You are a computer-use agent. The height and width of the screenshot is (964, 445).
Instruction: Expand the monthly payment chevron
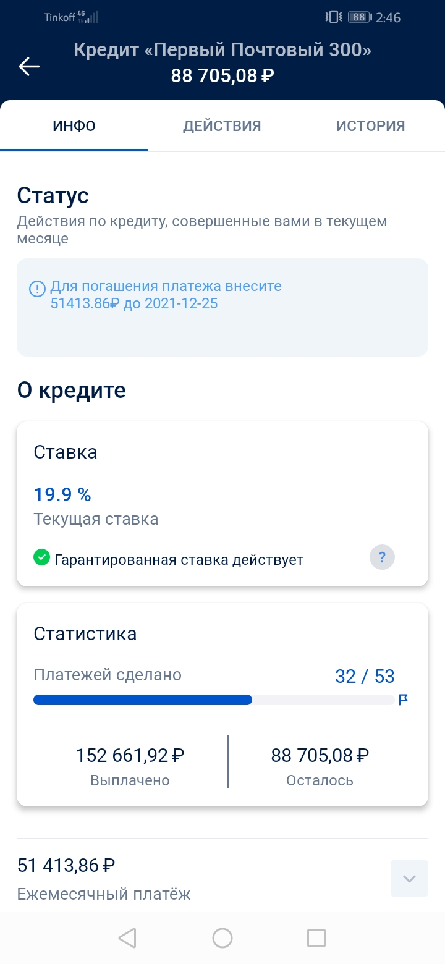coord(409,878)
